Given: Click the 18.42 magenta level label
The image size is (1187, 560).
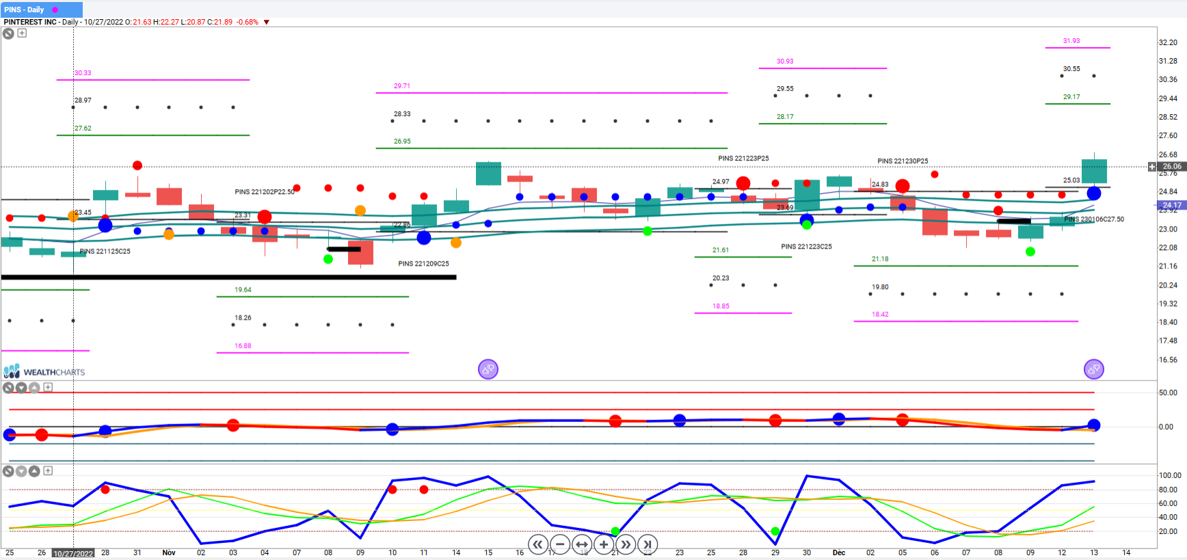Looking at the screenshot, I should point(880,314).
